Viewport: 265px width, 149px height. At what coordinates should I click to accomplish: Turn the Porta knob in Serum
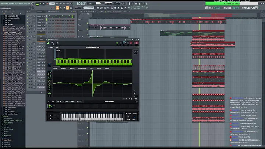click(x=128, y=117)
